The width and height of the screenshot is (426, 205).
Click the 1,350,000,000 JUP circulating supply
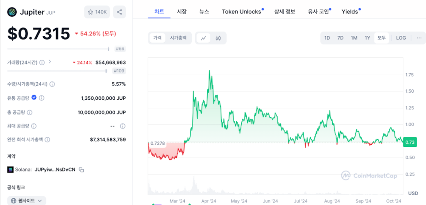pos(104,98)
